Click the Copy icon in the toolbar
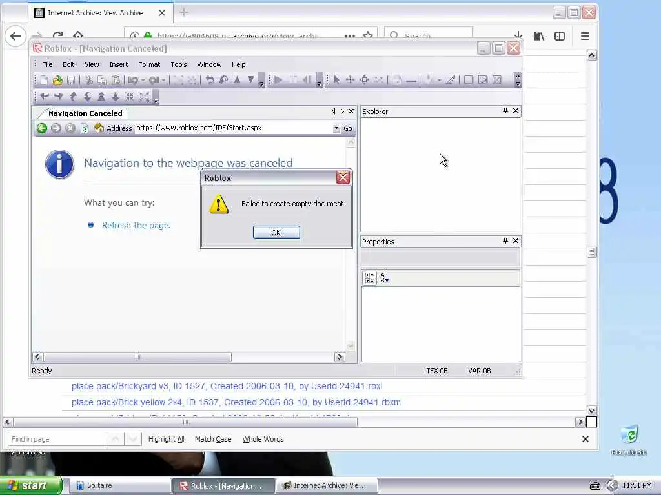The width and height of the screenshot is (661, 495). (102, 80)
